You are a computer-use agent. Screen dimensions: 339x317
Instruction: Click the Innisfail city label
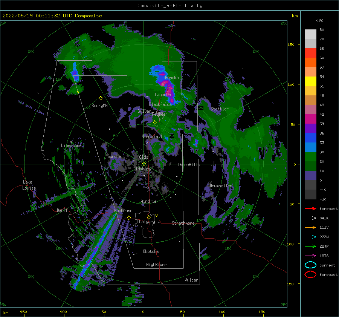(x=152, y=136)
